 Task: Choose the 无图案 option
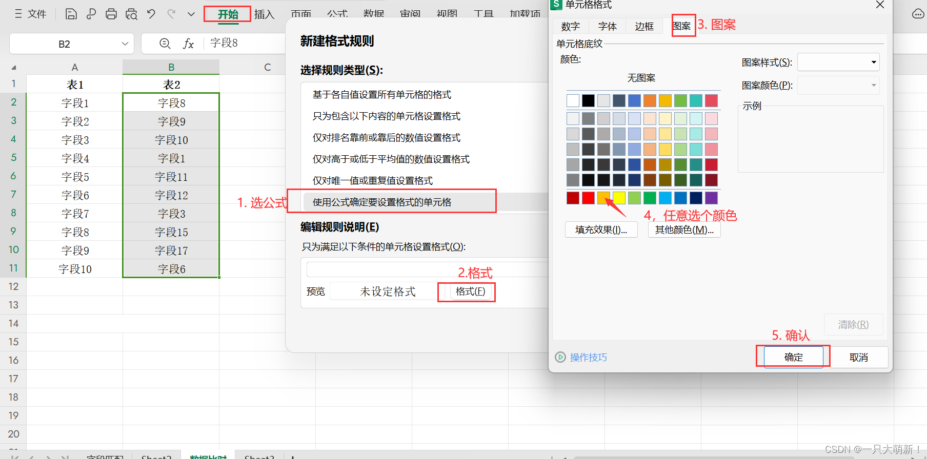pyautogui.click(x=641, y=78)
